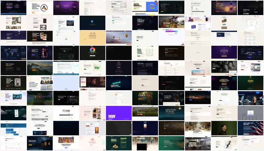Open the hot air balloons thumbnail
Image resolution: width=264 pixels, height=151 pixels.
point(119,38)
